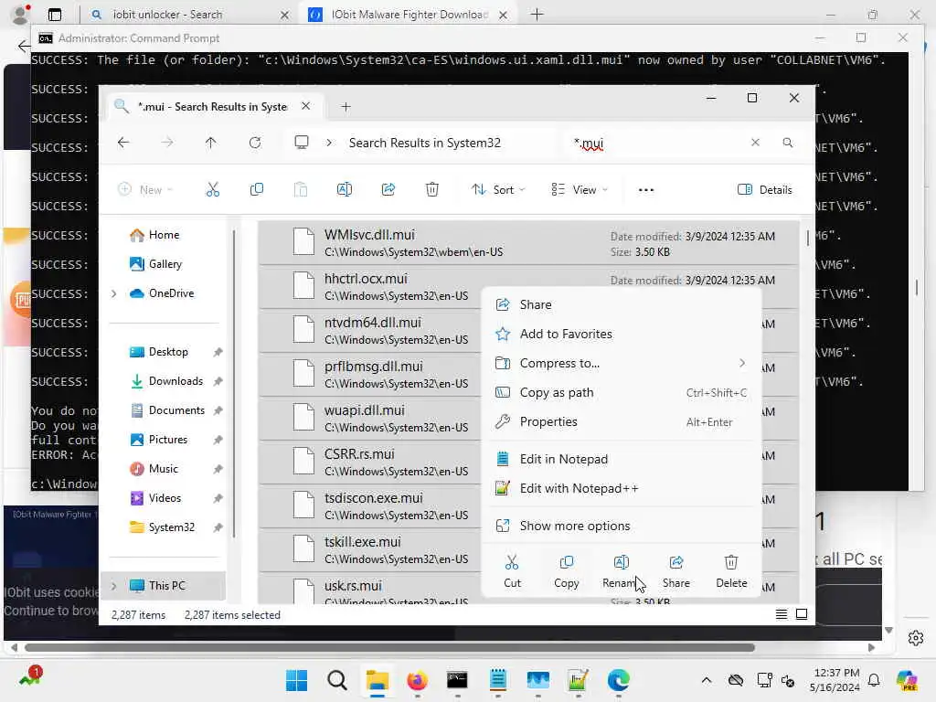Open Documents in navigation pane
The image size is (936, 702).
tap(176, 410)
